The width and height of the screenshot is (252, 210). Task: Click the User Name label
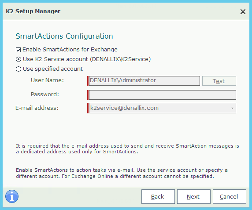47,80
